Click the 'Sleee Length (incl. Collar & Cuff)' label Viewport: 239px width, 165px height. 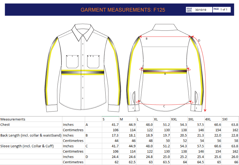coord(27,146)
